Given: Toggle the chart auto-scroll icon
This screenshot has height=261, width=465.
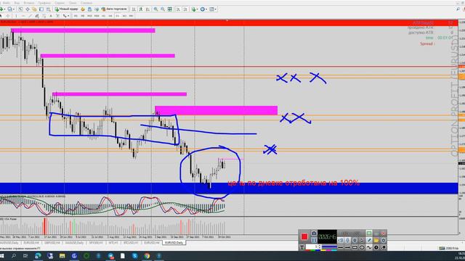Looking at the screenshot, I should pyautogui.click(x=178, y=9).
